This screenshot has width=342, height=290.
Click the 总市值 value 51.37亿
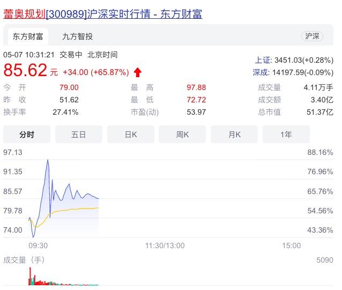pyautogui.click(x=320, y=112)
